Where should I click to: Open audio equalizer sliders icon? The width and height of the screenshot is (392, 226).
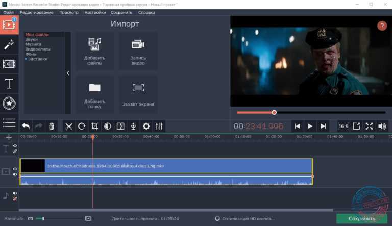(x=159, y=126)
